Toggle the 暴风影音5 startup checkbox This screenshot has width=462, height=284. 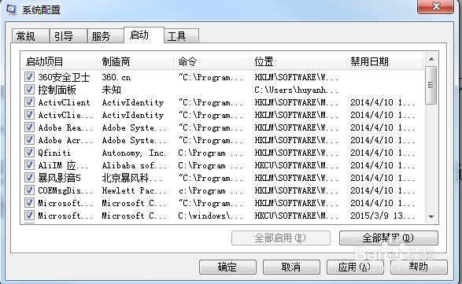point(29,178)
